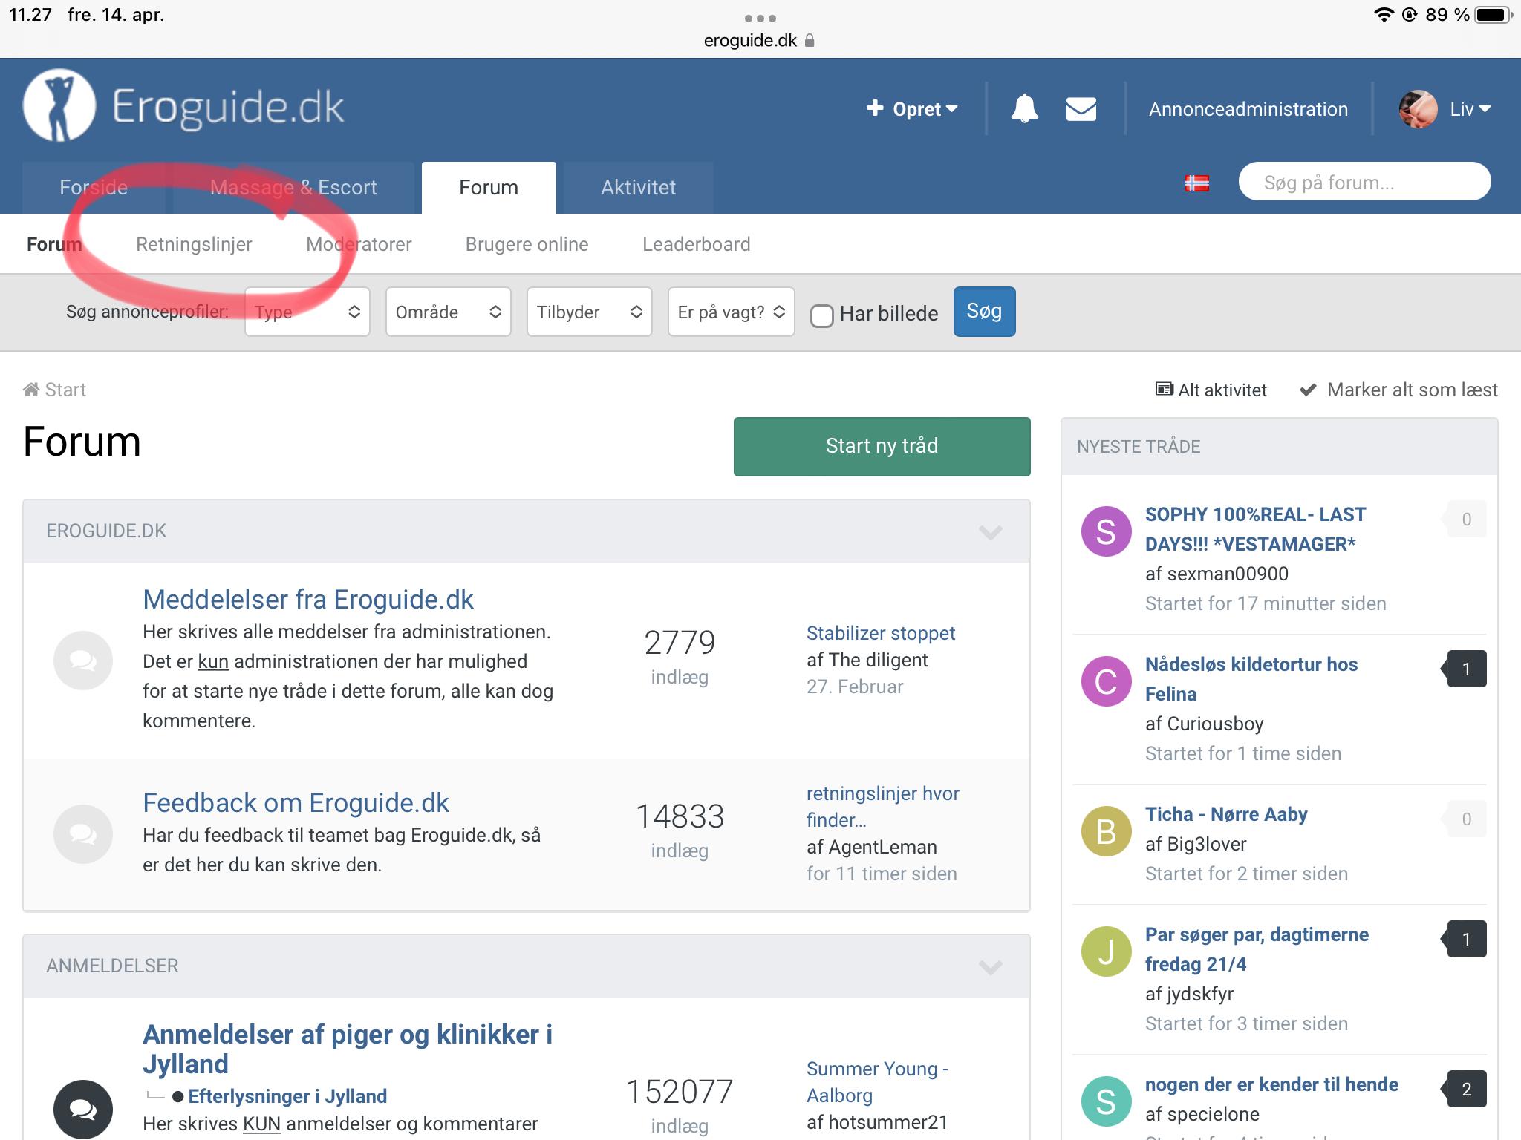Open Summer Young - Aalborg latest post

(x=877, y=1082)
